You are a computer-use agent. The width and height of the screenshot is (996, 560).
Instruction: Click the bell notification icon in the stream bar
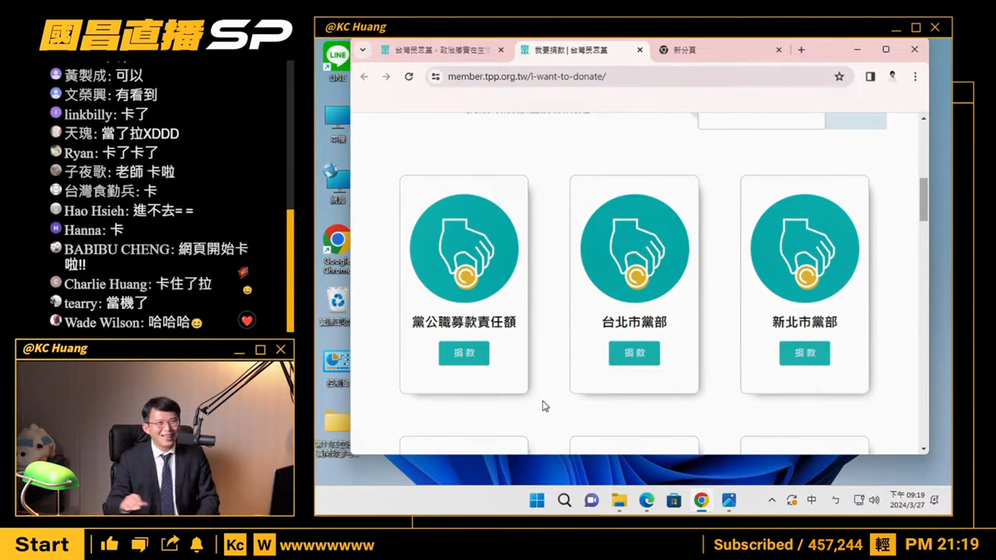click(197, 544)
